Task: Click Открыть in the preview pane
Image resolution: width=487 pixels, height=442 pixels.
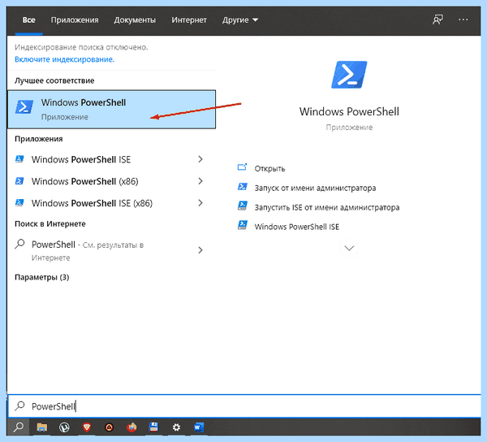Action: pyautogui.click(x=269, y=169)
